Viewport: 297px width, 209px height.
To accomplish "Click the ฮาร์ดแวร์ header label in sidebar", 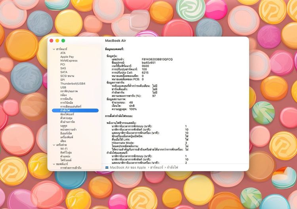I will tap(61, 49).
